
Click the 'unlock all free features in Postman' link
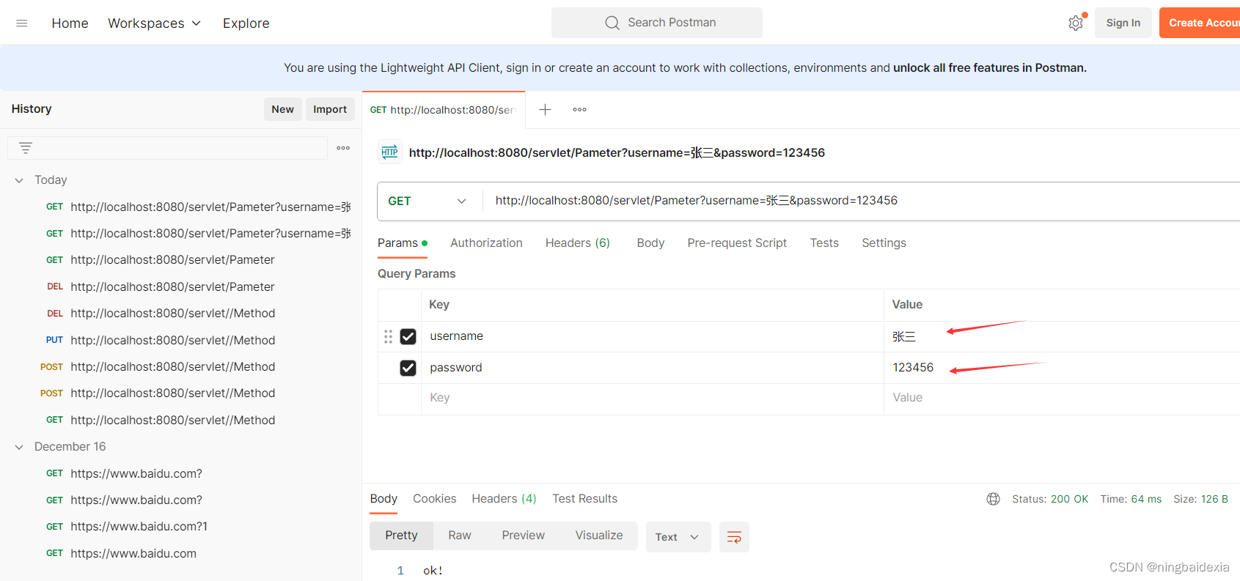click(x=990, y=68)
